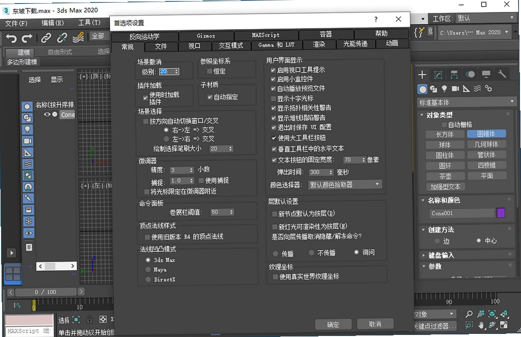521x337 pixels.
Task: Select the Link objects chain icon
Action: (x=46, y=38)
